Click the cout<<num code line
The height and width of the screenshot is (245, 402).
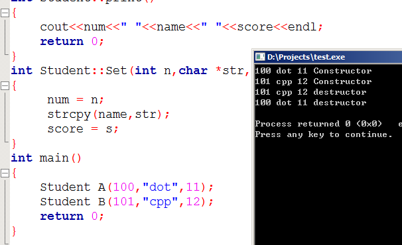(x=181, y=27)
